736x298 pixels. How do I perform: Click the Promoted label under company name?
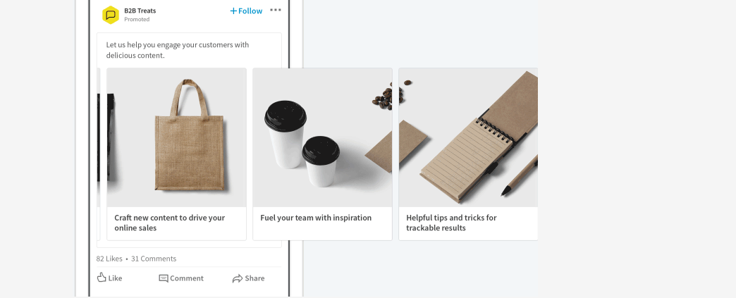pos(137,20)
